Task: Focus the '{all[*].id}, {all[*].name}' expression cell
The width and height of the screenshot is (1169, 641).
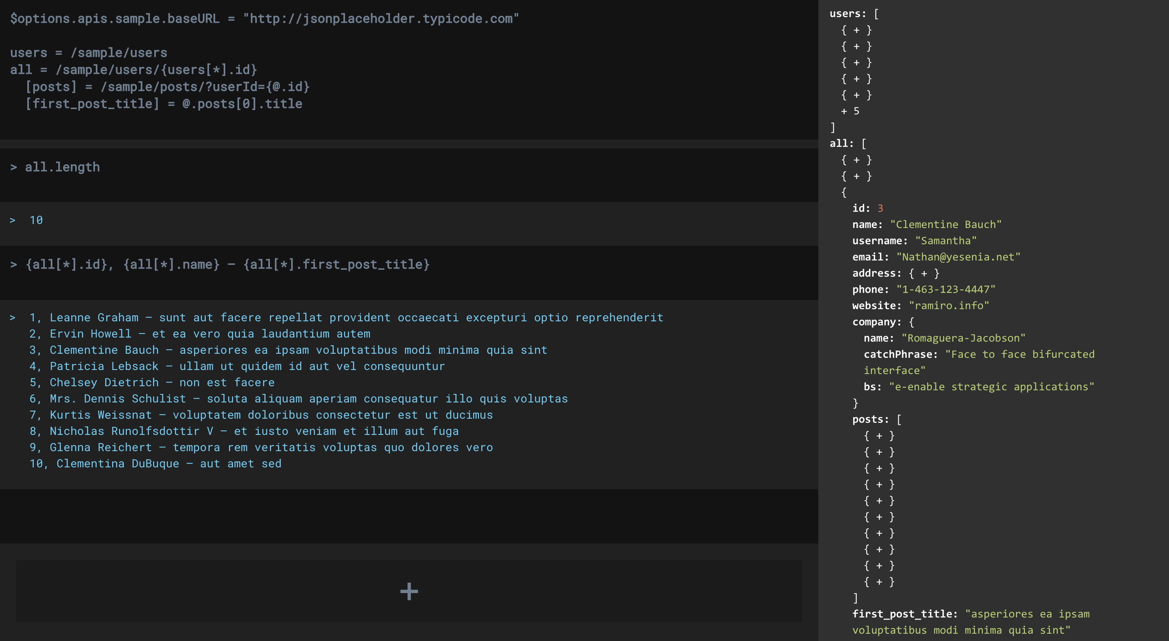Action: pos(409,273)
